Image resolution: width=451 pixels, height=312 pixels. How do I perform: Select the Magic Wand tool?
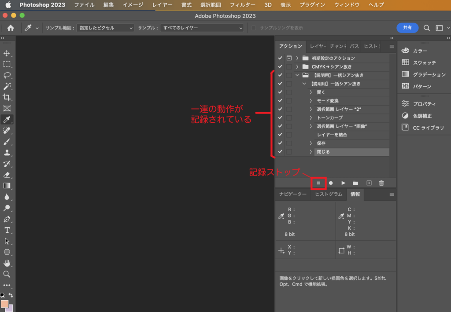(7, 86)
